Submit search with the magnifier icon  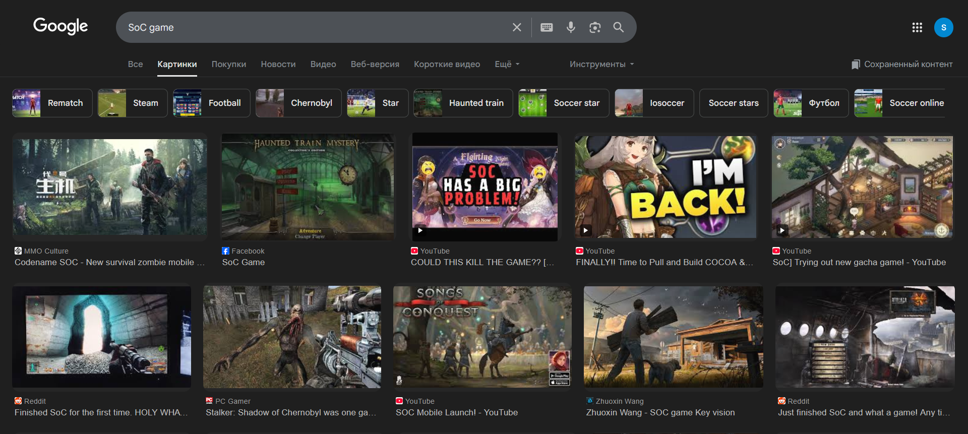point(619,27)
